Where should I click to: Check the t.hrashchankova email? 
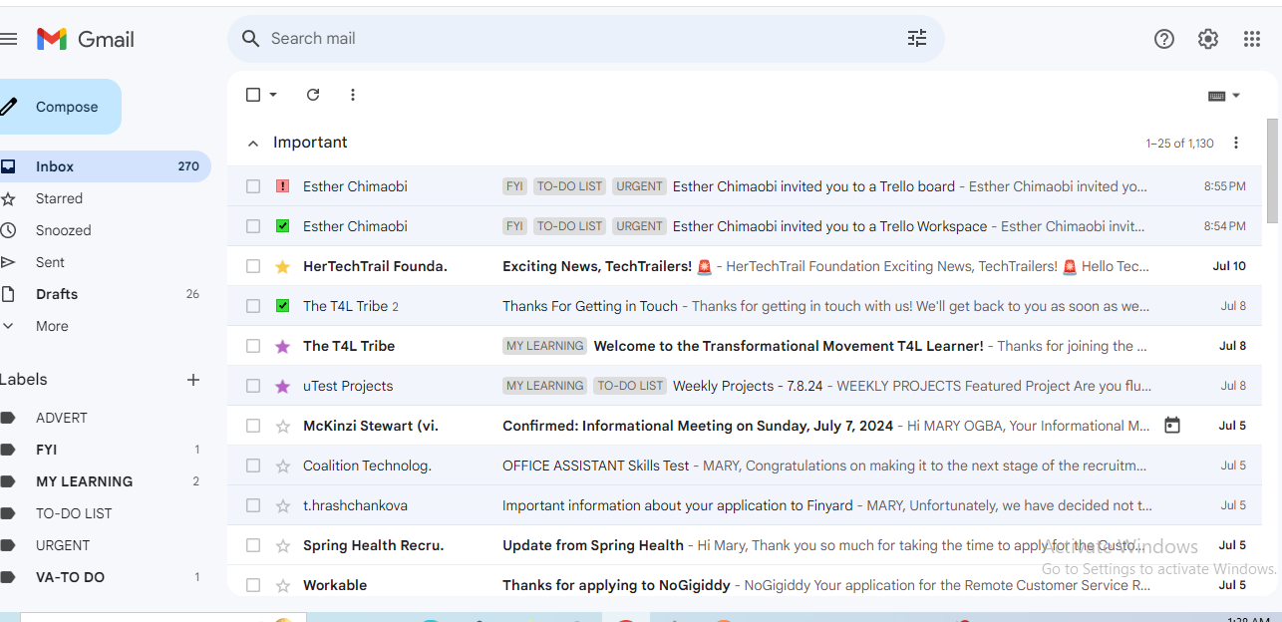[253, 505]
